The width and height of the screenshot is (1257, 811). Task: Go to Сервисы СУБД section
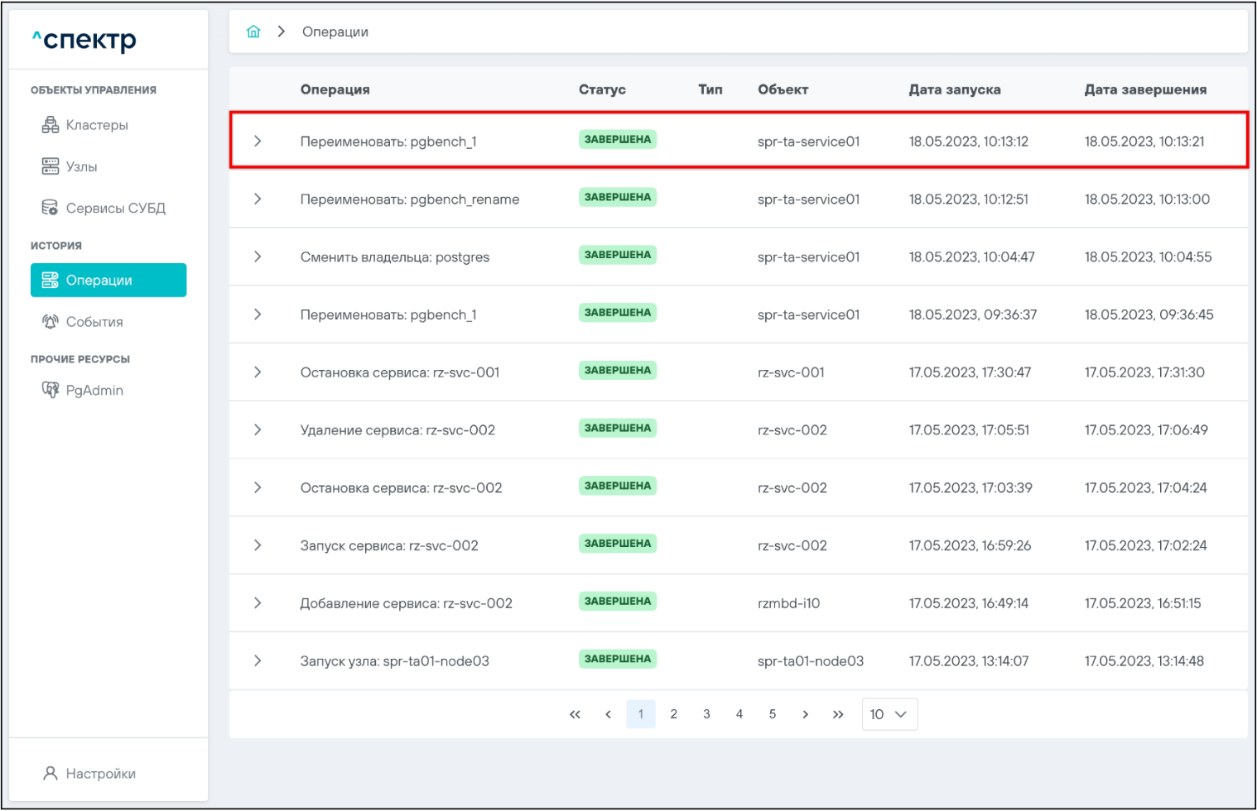pyautogui.click(x=114, y=208)
